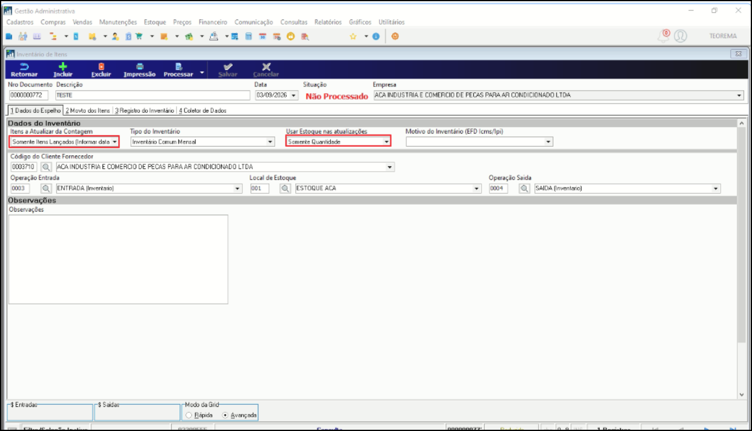Expand Motivo do Inventário dropdown
This screenshot has height=431, width=752.
[549, 142]
